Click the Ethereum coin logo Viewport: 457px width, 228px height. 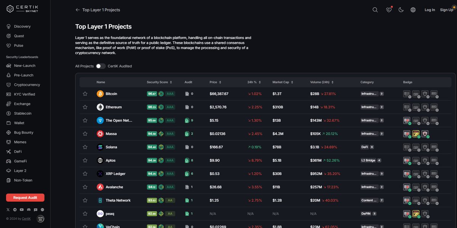click(x=100, y=107)
